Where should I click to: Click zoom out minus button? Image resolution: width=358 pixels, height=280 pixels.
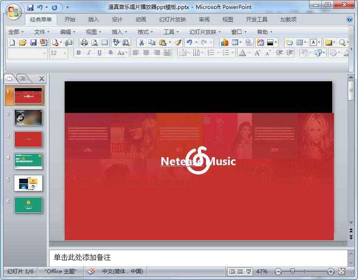click(278, 272)
